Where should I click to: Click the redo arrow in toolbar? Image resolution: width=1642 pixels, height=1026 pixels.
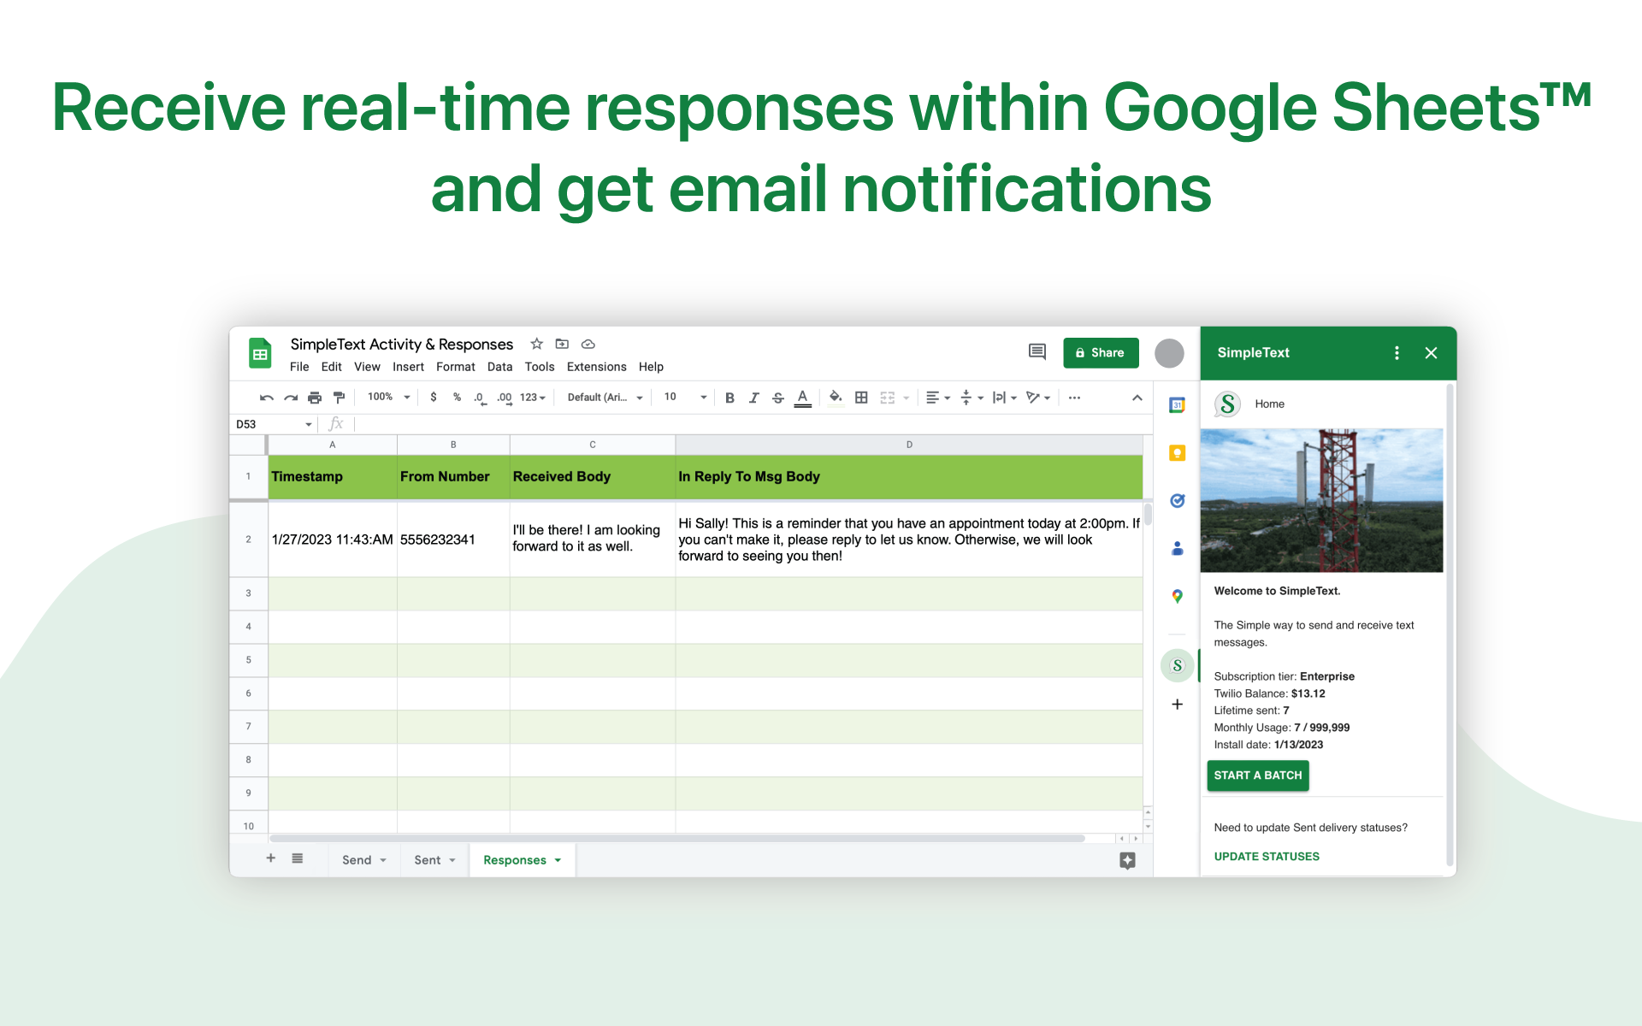coord(291,398)
